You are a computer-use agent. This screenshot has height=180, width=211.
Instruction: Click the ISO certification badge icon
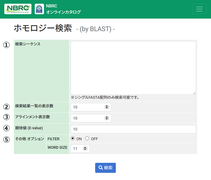(39, 9)
